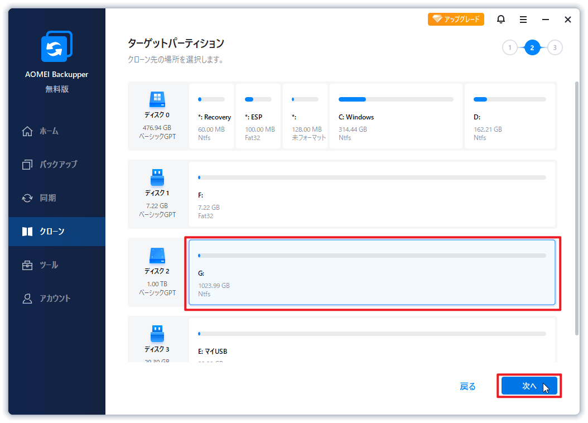Click the ディスク 2 hard disk icon
Image resolution: width=588 pixels, height=423 pixels.
[157, 256]
